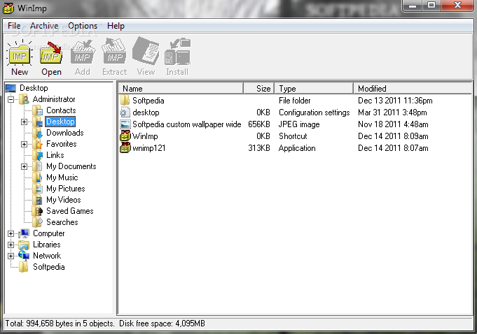Click the 656KB size value

(x=259, y=124)
